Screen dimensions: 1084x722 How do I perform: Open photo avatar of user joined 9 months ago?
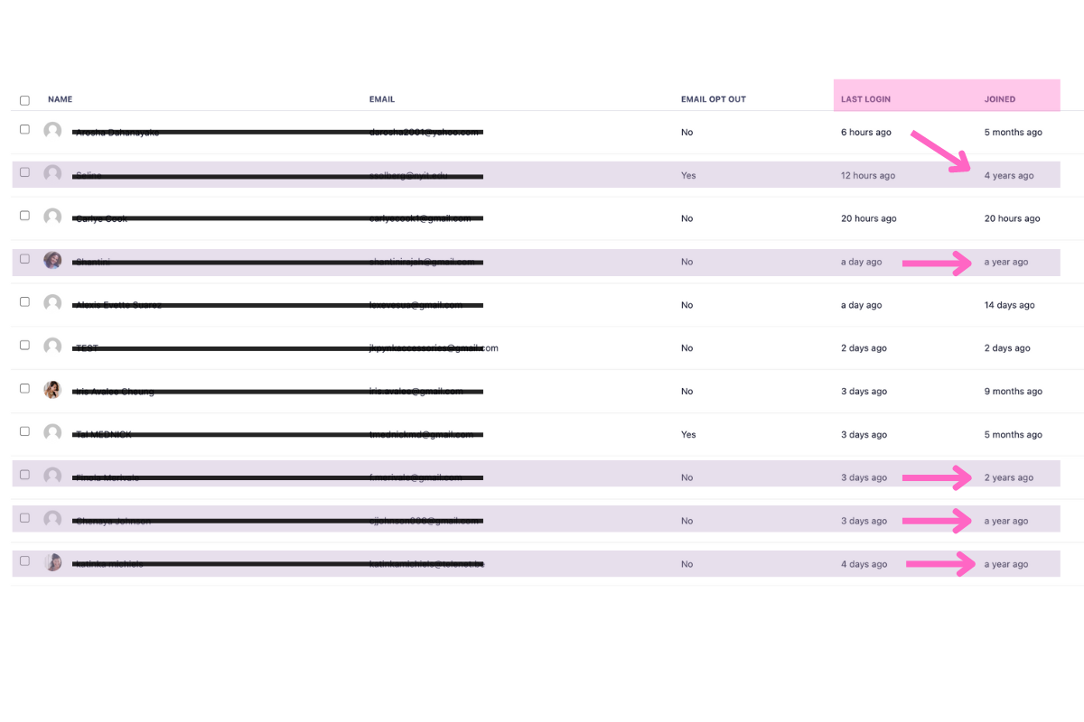tap(52, 390)
